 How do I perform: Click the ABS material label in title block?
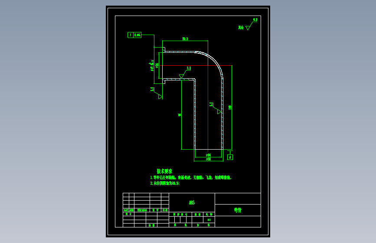(192, 203)
